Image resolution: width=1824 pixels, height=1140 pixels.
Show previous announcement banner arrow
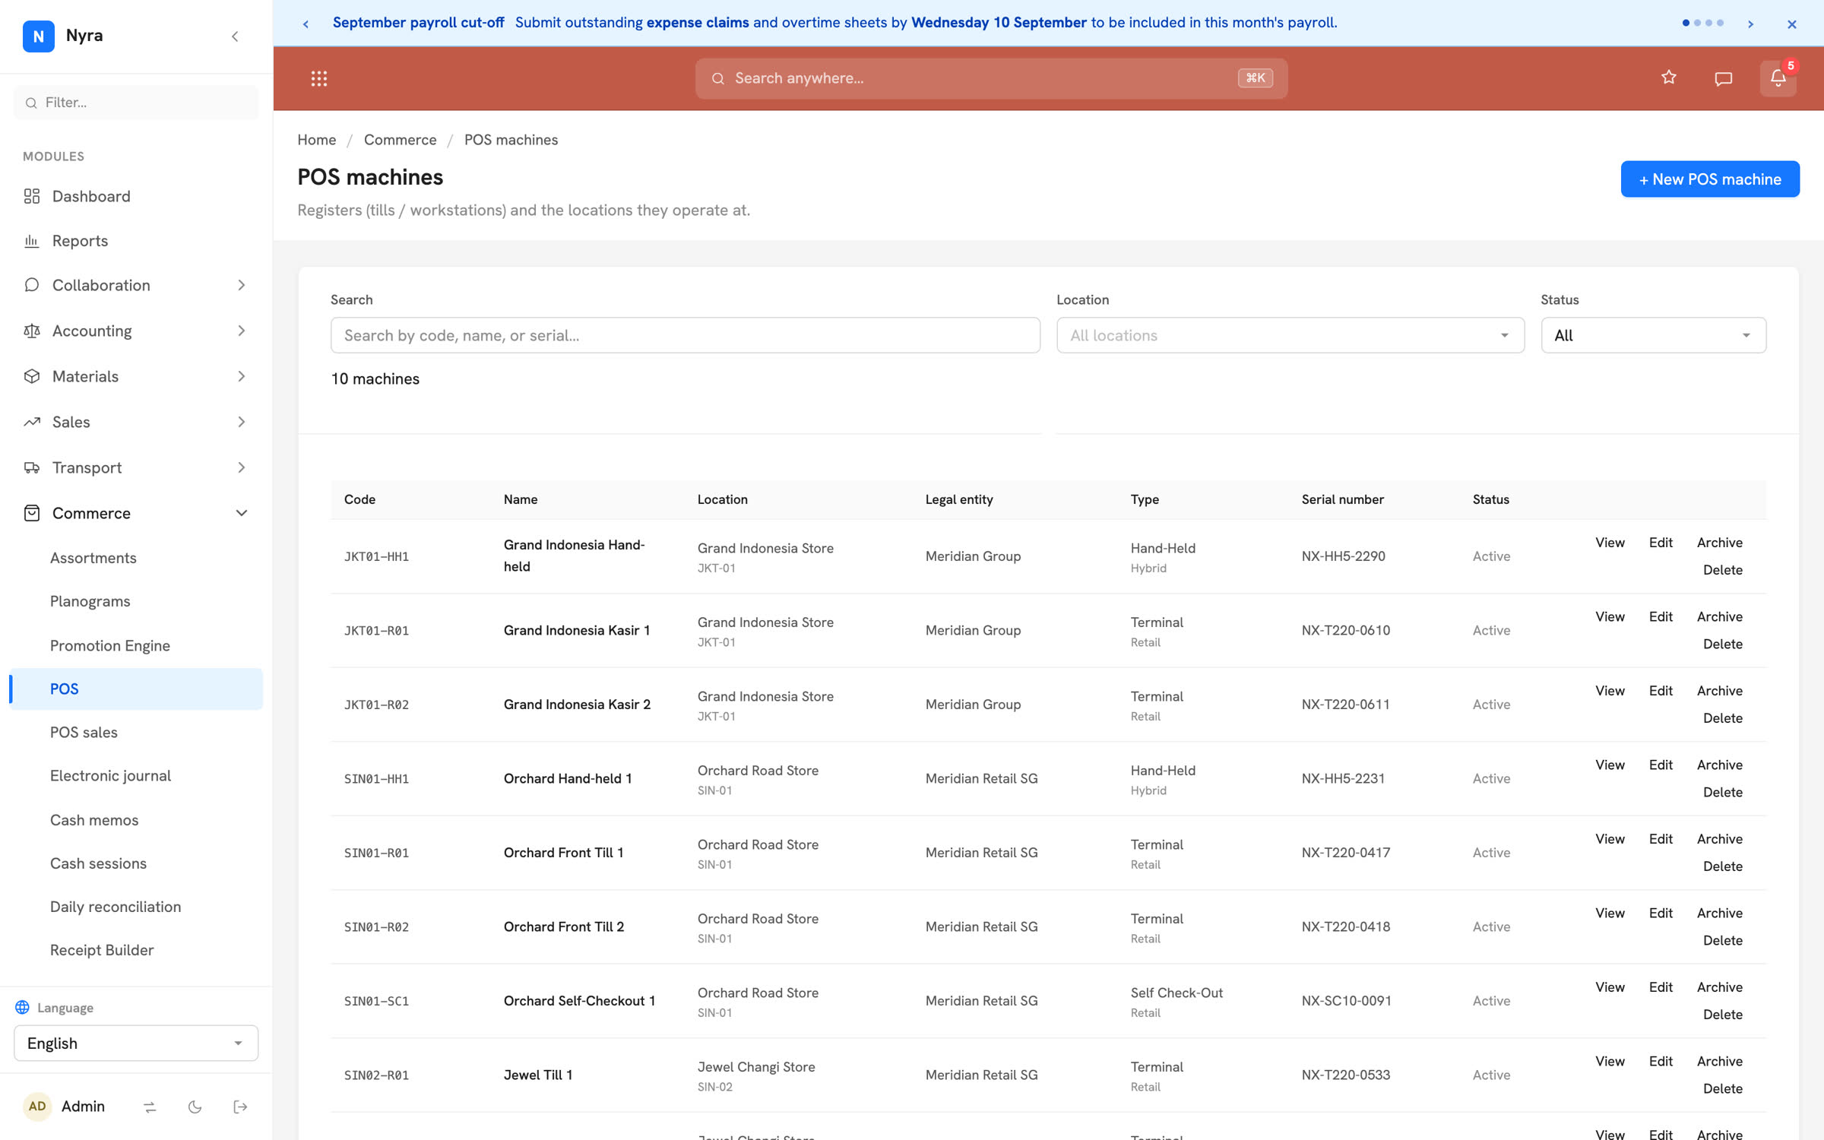coord(306,24)
